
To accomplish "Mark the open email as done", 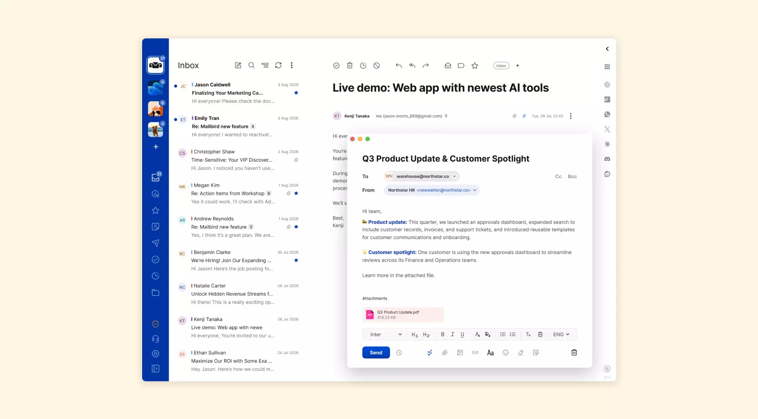I will tap(336, 65).
